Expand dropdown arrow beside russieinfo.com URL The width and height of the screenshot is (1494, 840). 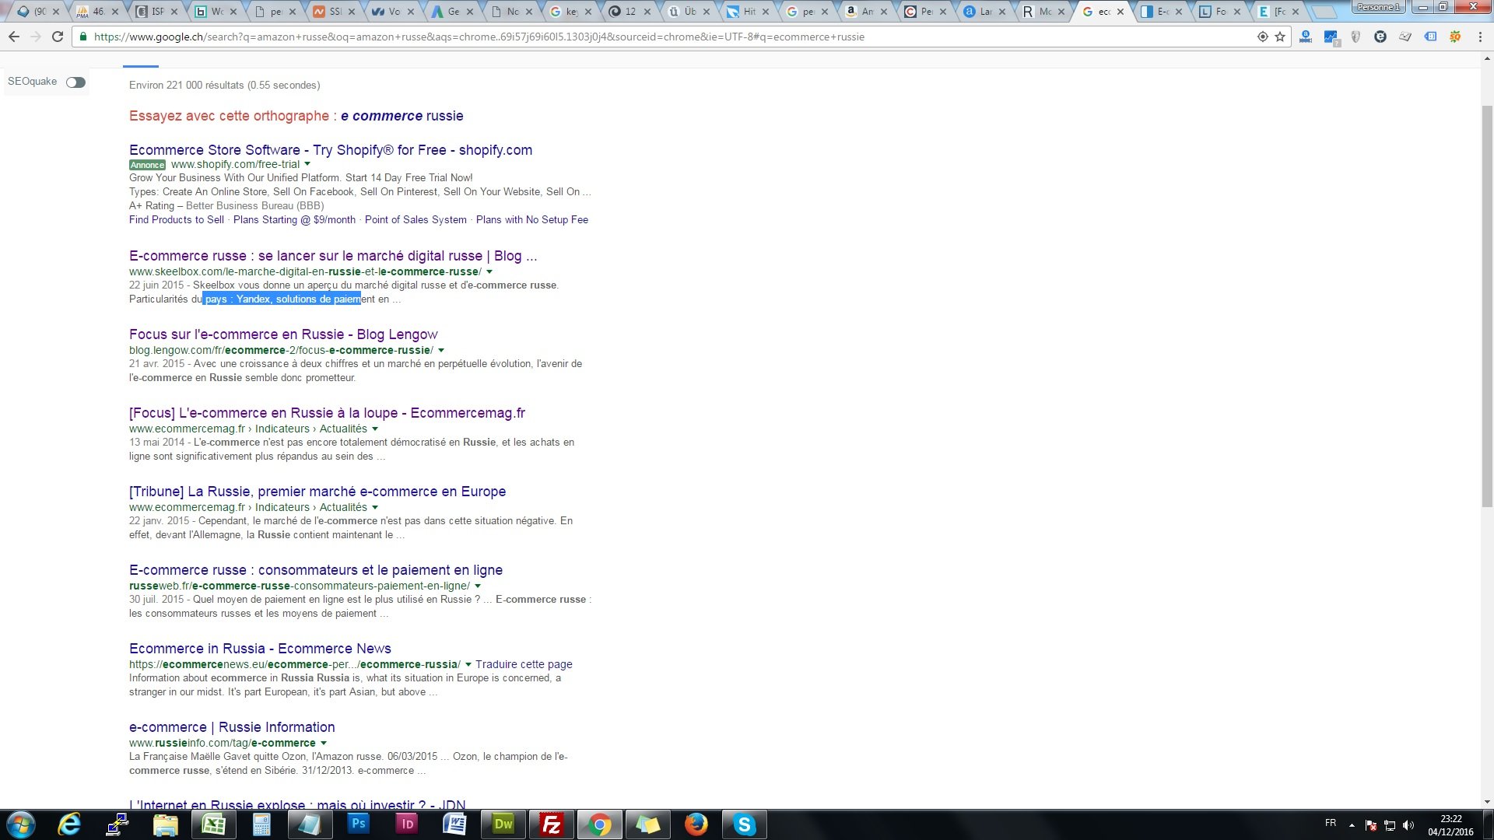pos(324,743)
